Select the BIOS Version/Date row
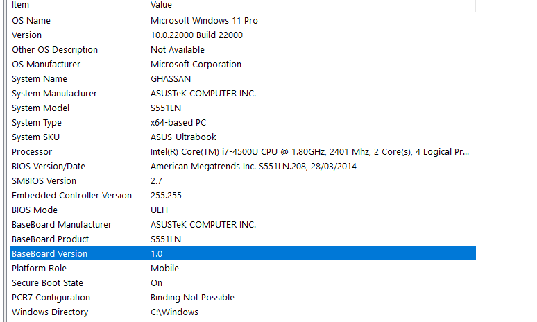This screenshot has width=537, height=322. tap(243, 166)
